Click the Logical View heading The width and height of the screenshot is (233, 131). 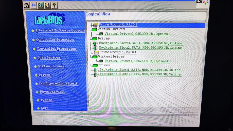(98, 14)
